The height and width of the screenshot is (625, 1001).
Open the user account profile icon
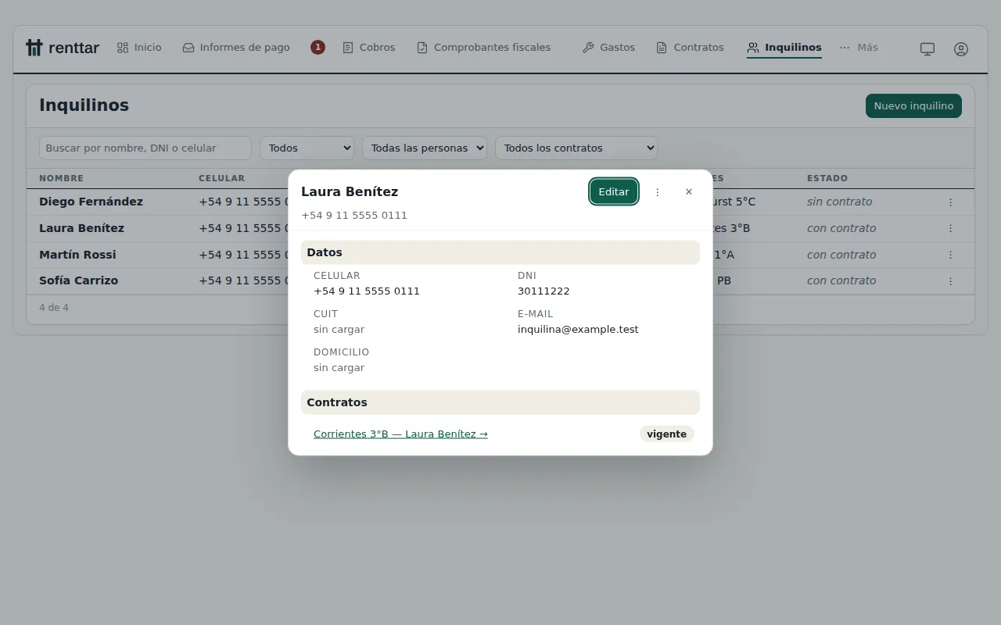coord(961,48)
